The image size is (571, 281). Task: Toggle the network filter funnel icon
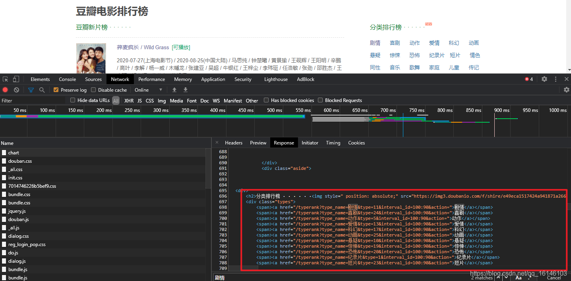click(31, 90)
